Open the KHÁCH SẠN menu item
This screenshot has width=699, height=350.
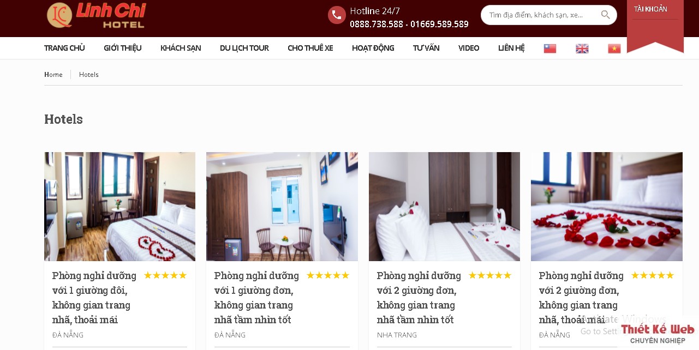click(181, 48)
